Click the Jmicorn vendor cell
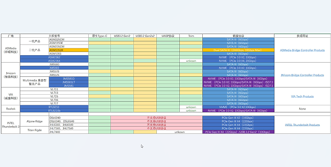 click(11, 75)
